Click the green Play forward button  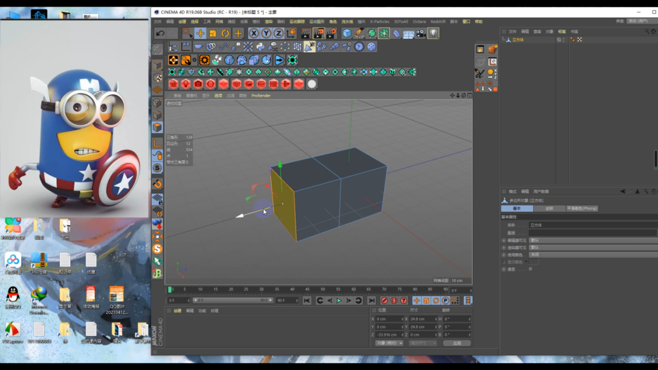[339, 301]
